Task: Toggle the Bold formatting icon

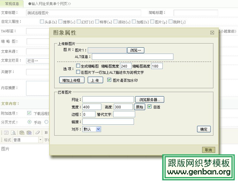Action: coord(46,133)
